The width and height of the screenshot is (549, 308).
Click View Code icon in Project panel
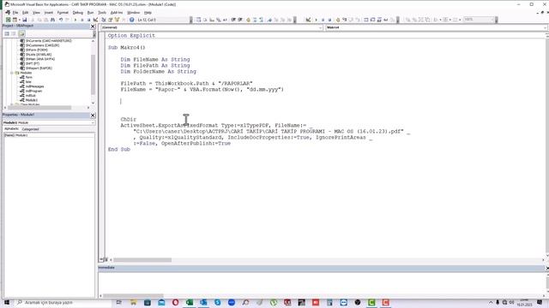pyautogui.click(x=7, y=33)
